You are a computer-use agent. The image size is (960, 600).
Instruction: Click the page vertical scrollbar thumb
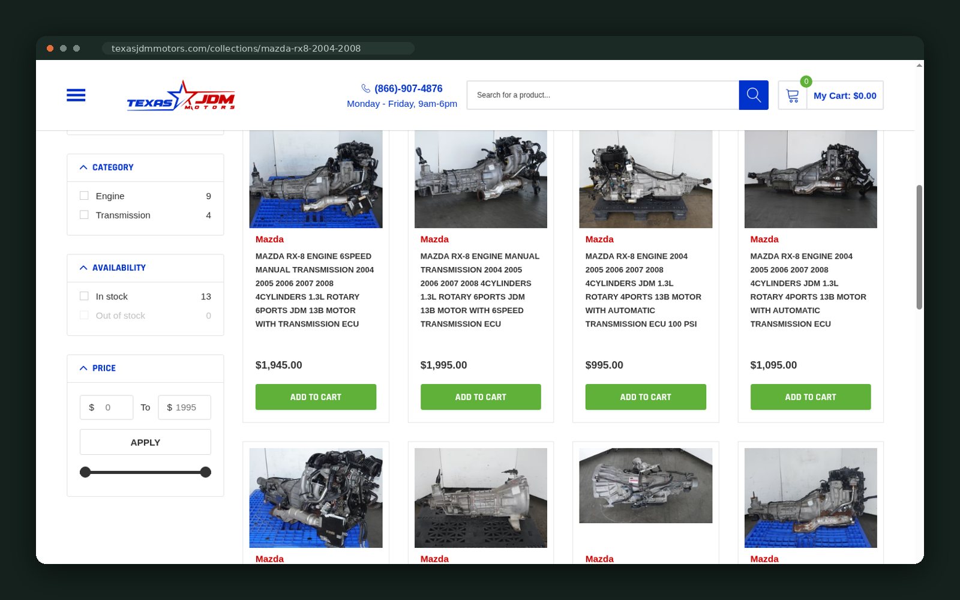919,247
